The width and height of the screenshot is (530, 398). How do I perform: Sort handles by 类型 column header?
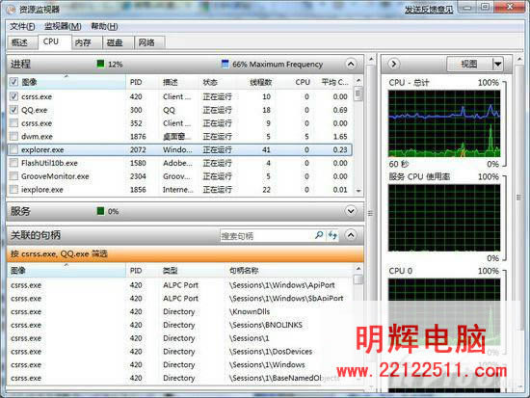click(192, 271)
